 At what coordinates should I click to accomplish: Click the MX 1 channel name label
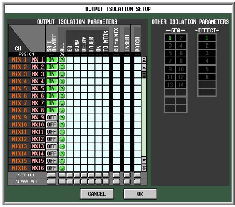pos(38,60)
